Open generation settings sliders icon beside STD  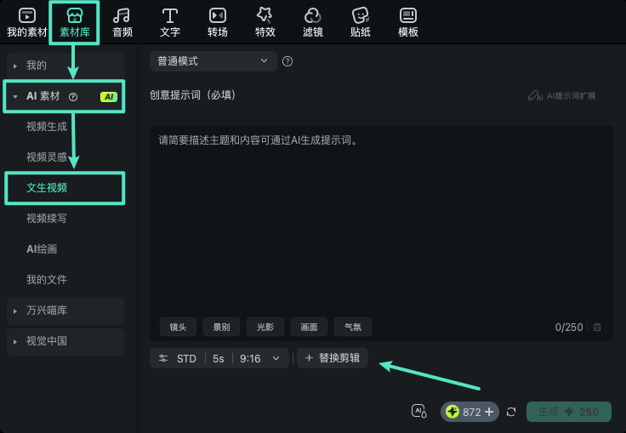click(163, 358)
